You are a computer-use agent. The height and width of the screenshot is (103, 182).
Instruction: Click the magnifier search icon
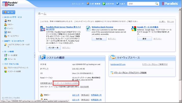(157, 4)
